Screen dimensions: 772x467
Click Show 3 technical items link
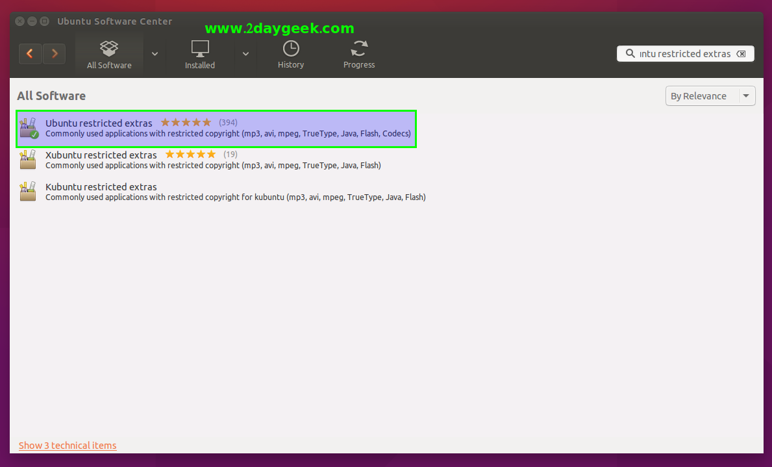[x=68, y=446]
